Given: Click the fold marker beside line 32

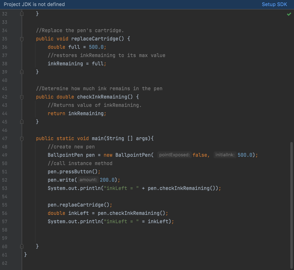Looking at the screenshot, I should click(x=22, y=14).
